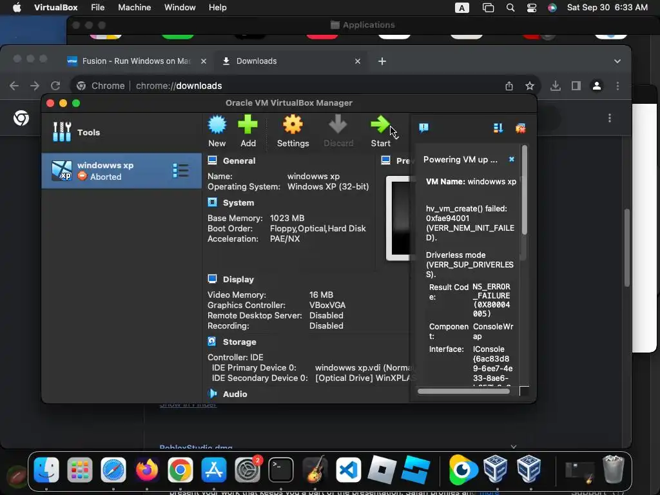Reload the page in Chrome

pyautogui.click(x=55, y=86)
